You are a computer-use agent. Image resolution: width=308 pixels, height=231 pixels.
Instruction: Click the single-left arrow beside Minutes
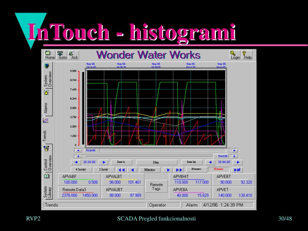(x=132, y=170)
